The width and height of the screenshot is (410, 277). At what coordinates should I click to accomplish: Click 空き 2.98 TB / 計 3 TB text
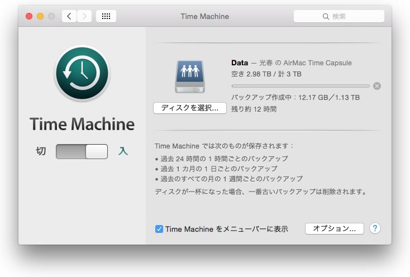266,74
